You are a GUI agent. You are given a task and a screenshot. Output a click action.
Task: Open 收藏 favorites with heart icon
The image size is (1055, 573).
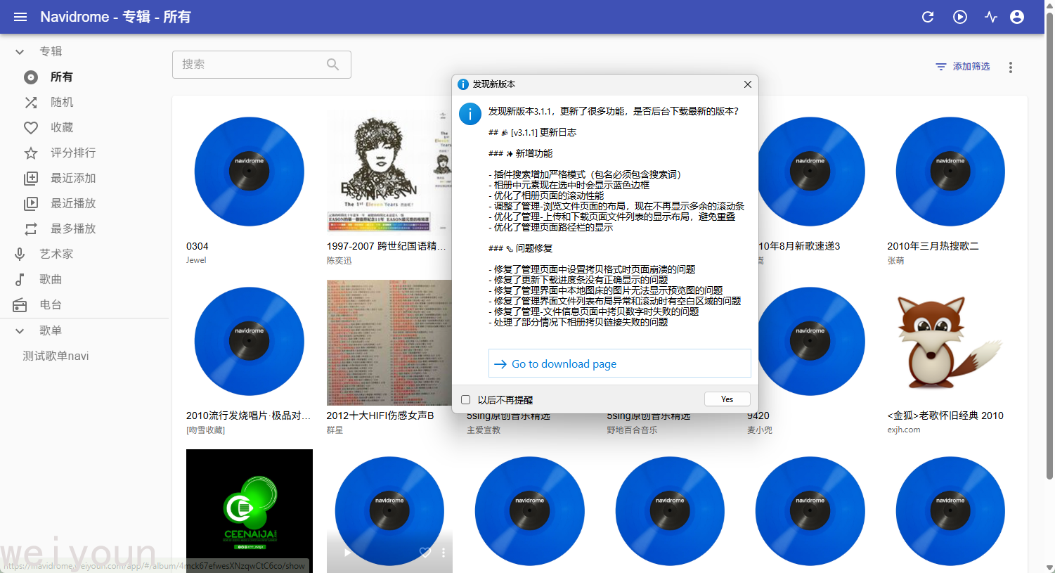(x=61, y=128)
